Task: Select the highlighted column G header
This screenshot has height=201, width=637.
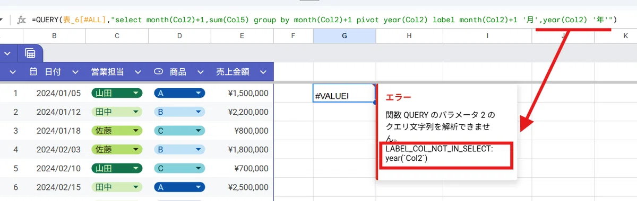Action: [x=344, y=35]
